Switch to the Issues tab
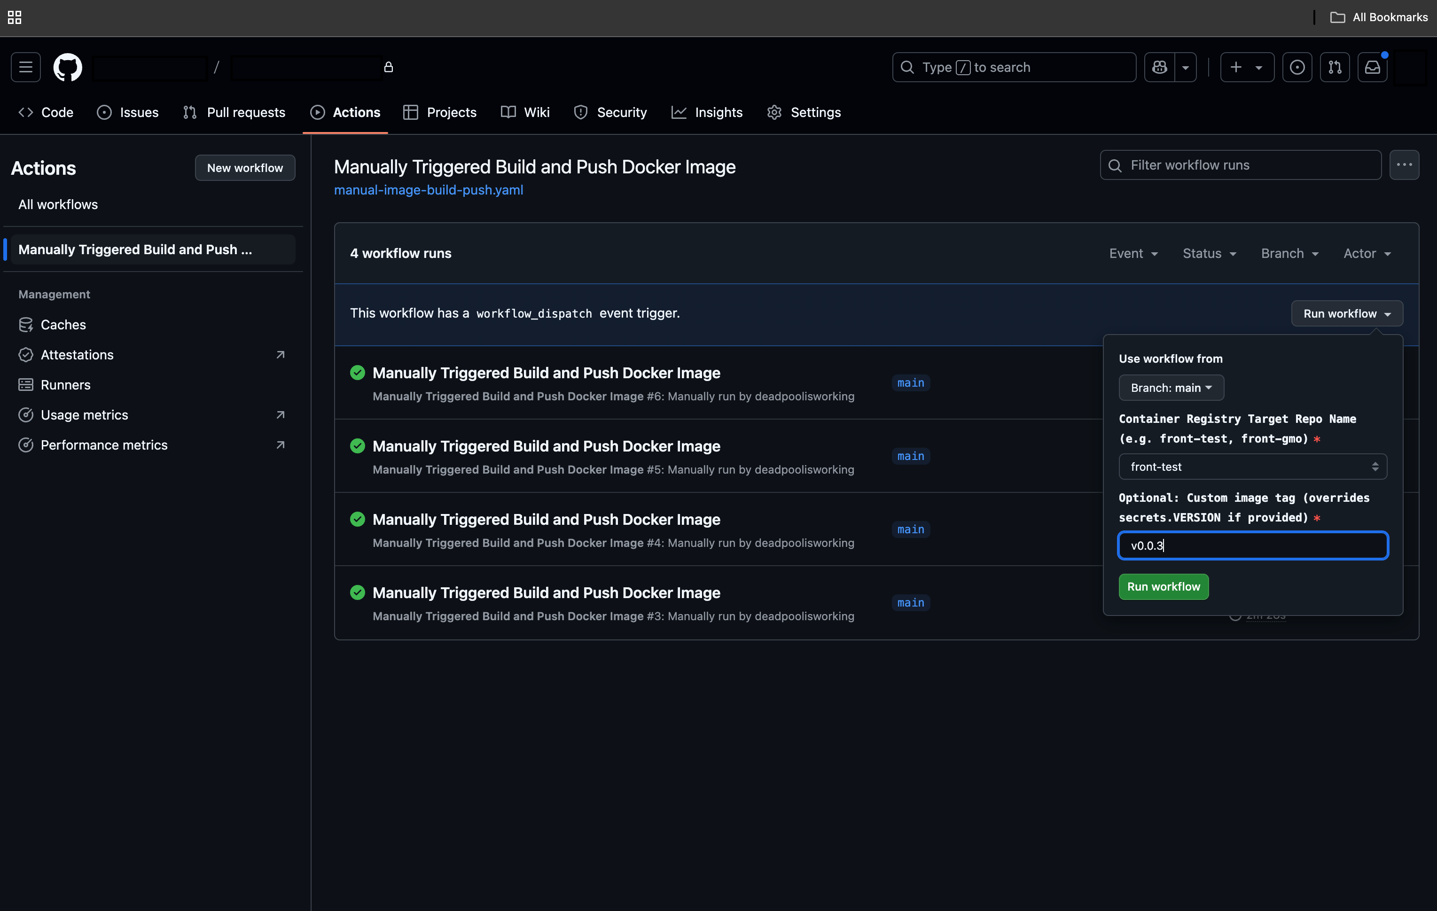The height and width of the screenshot is (911, 1437). pyautogui.click(x=128, y=112)
